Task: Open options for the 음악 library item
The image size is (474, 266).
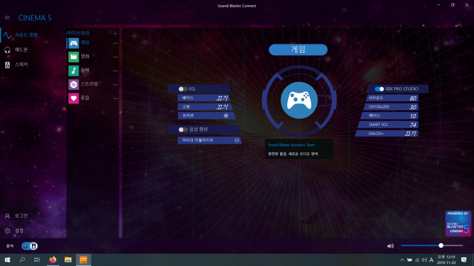Action: click(x=115, y=71)
